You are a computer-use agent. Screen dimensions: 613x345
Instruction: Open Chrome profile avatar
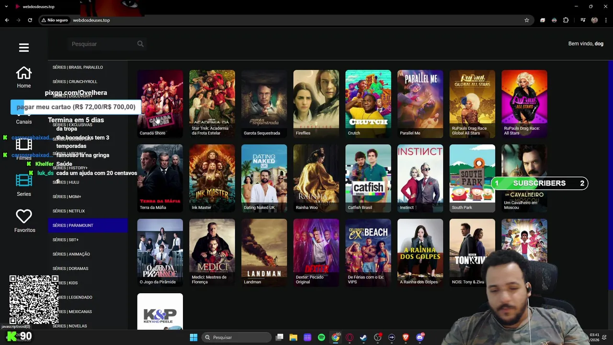pos(594,20)
